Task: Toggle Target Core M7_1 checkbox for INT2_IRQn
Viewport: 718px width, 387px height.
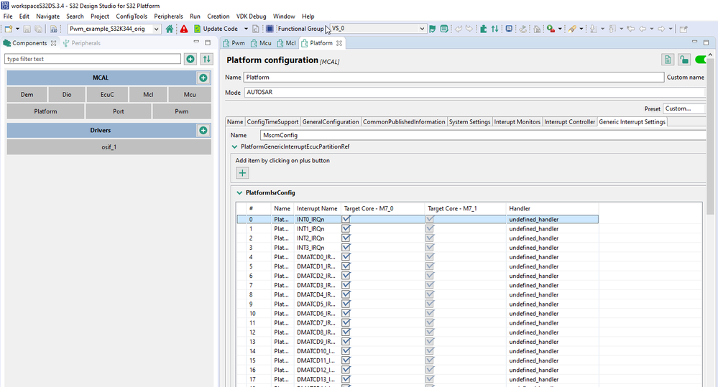Action: click(x=430, y=238)
